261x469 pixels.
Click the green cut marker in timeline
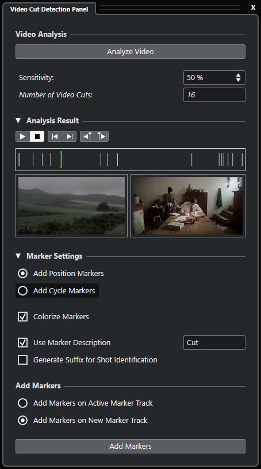pos(61,160)
